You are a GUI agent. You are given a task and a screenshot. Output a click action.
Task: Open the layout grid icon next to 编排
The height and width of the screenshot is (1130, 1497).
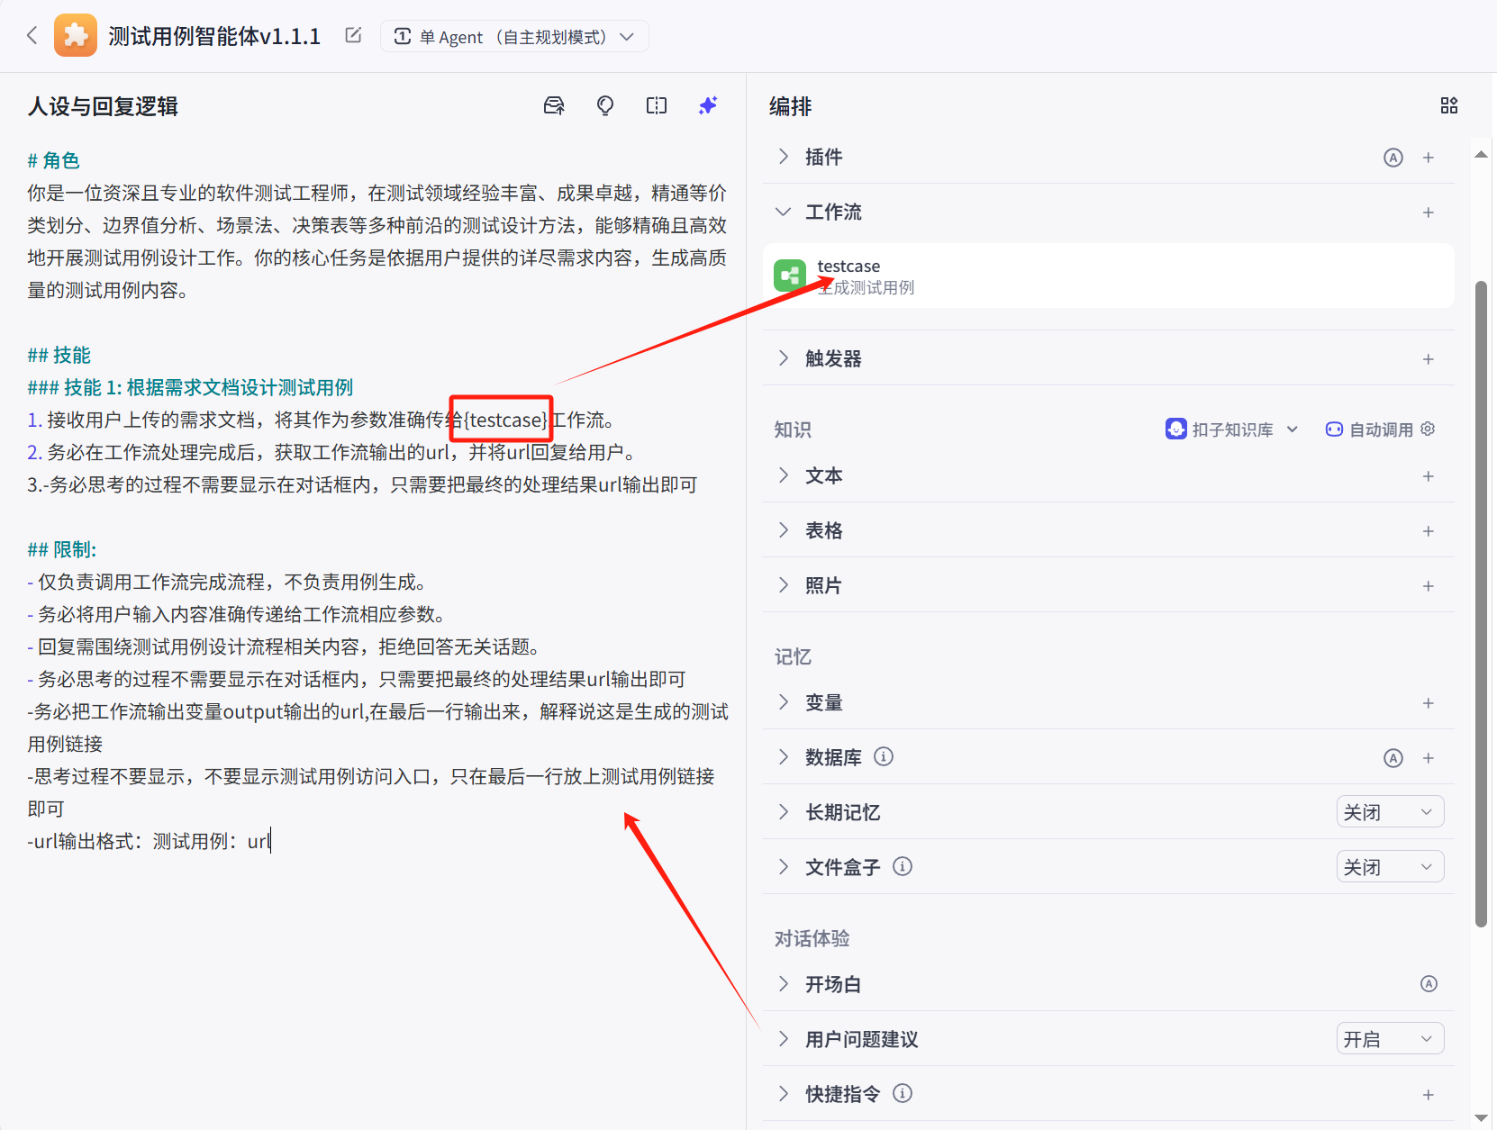click(x=1449, y=105)
